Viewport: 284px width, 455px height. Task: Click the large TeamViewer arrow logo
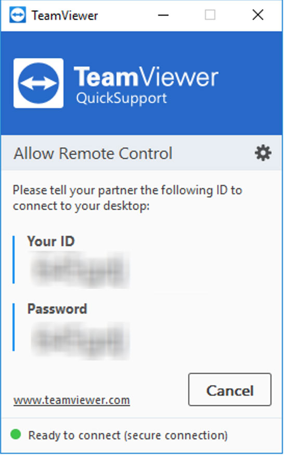[x=38, y=83]
